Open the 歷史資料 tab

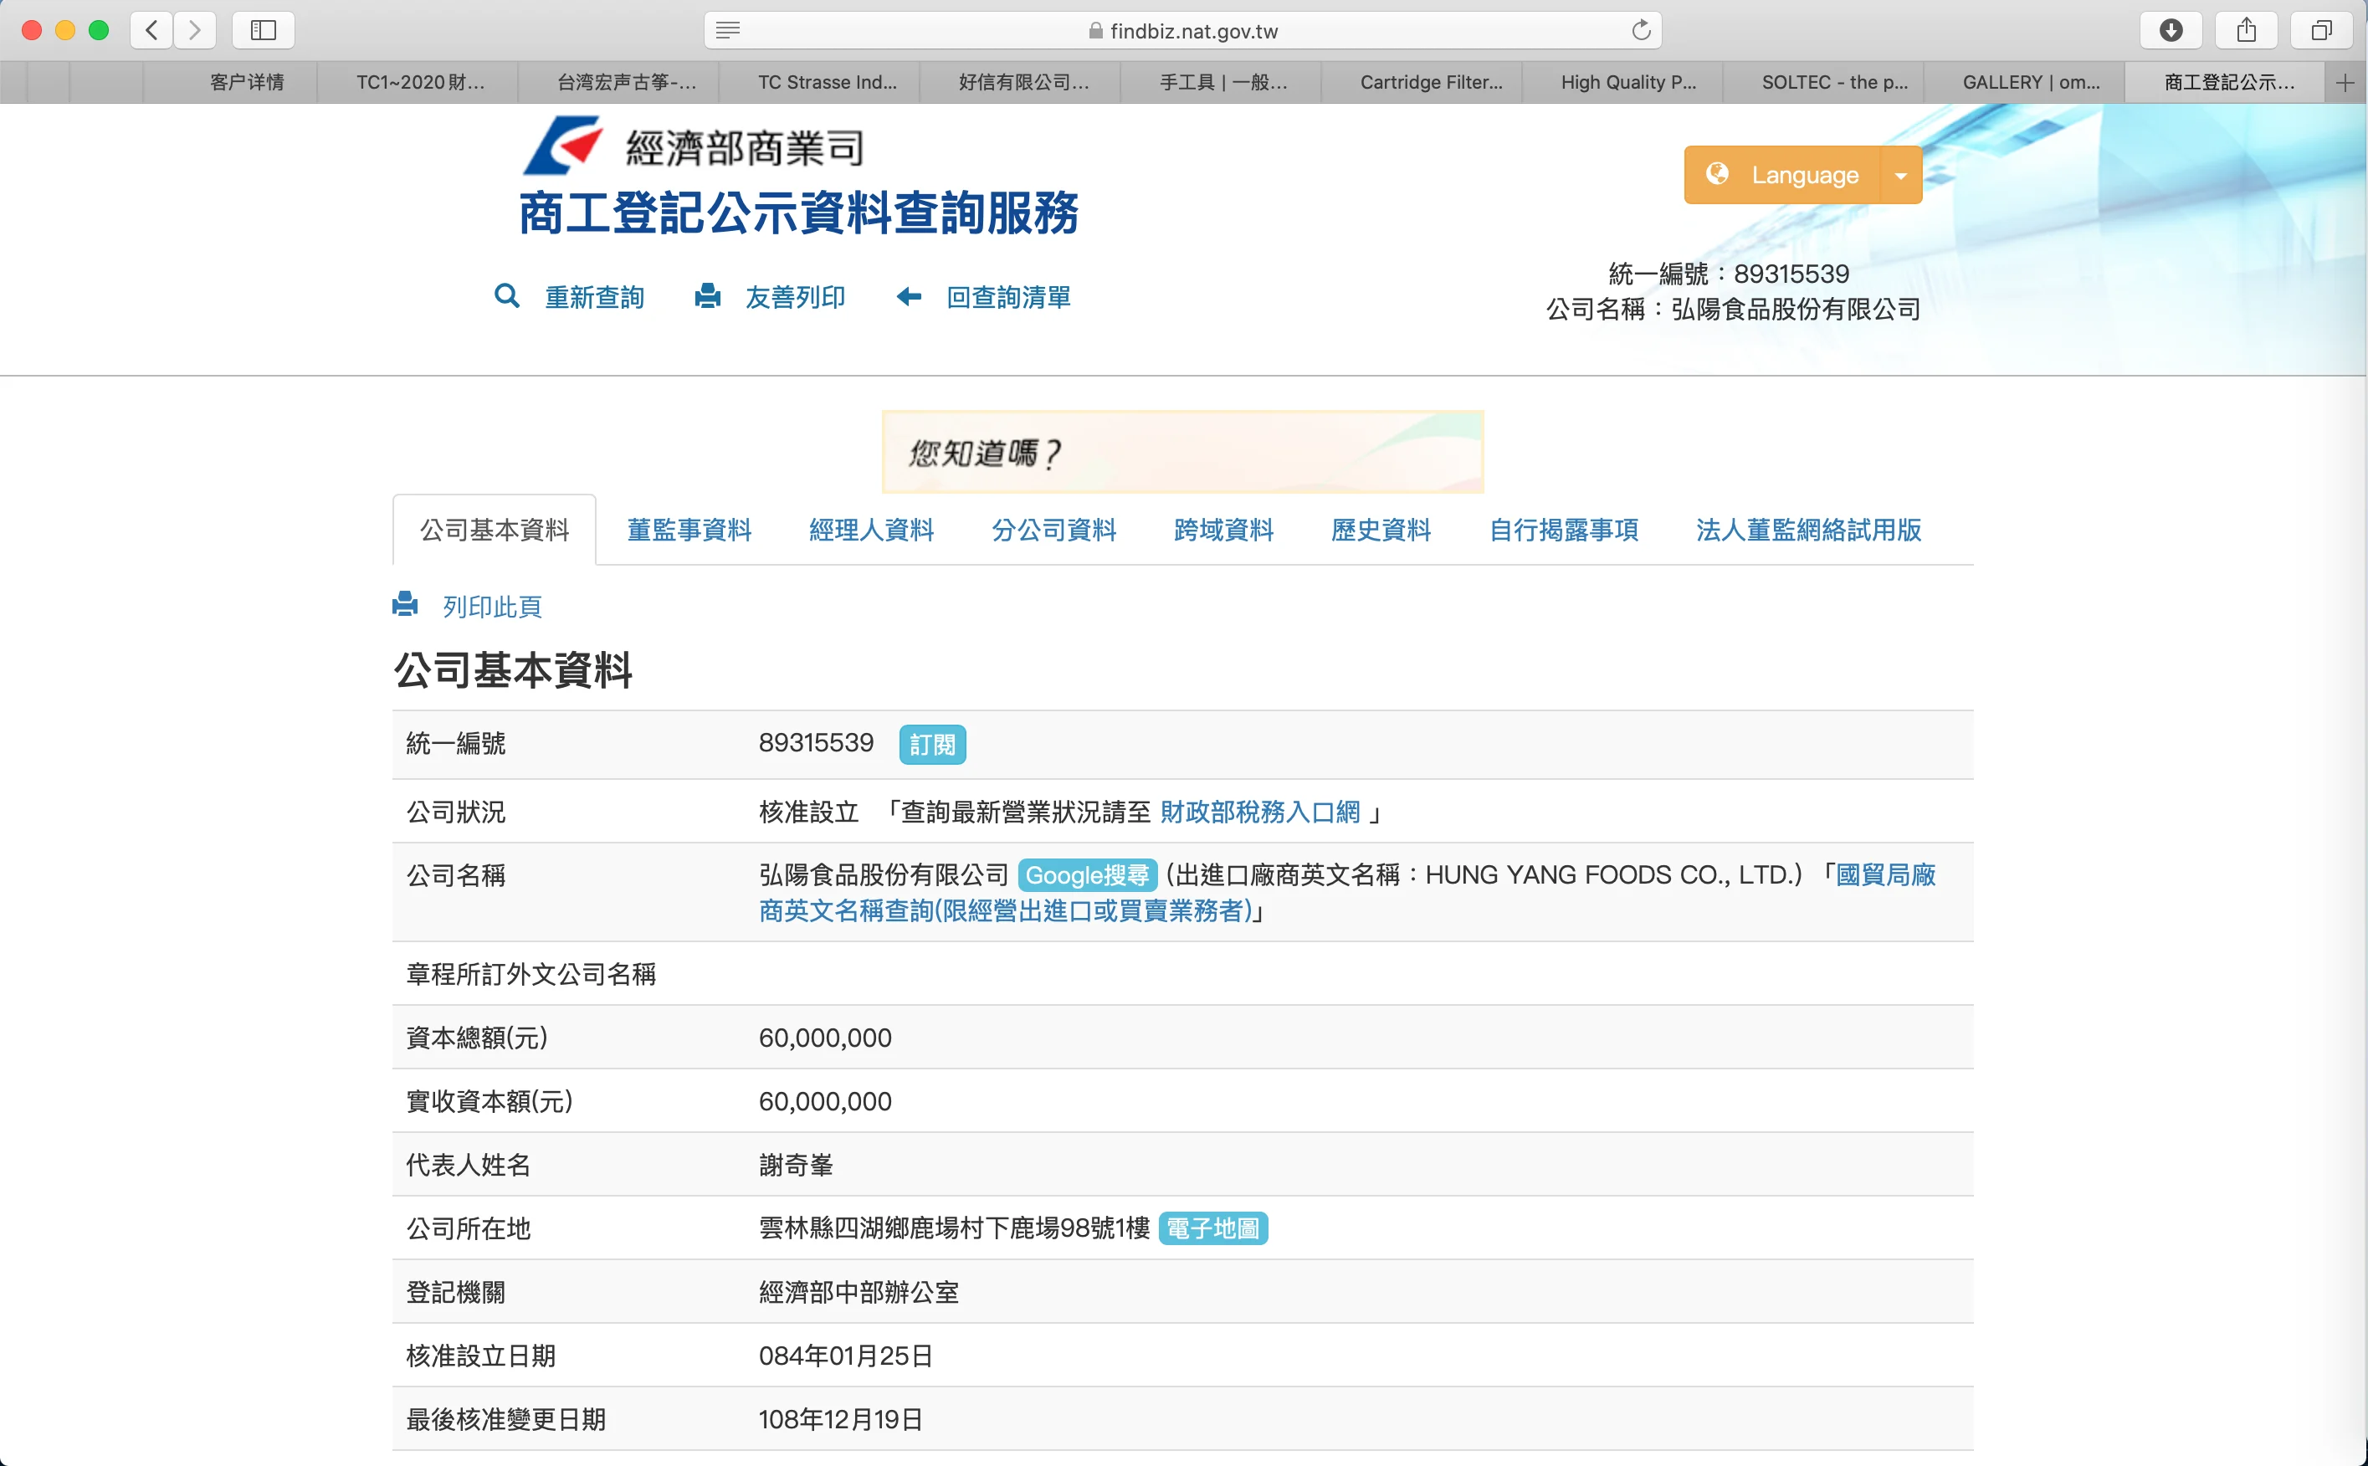pos(1381,531)
